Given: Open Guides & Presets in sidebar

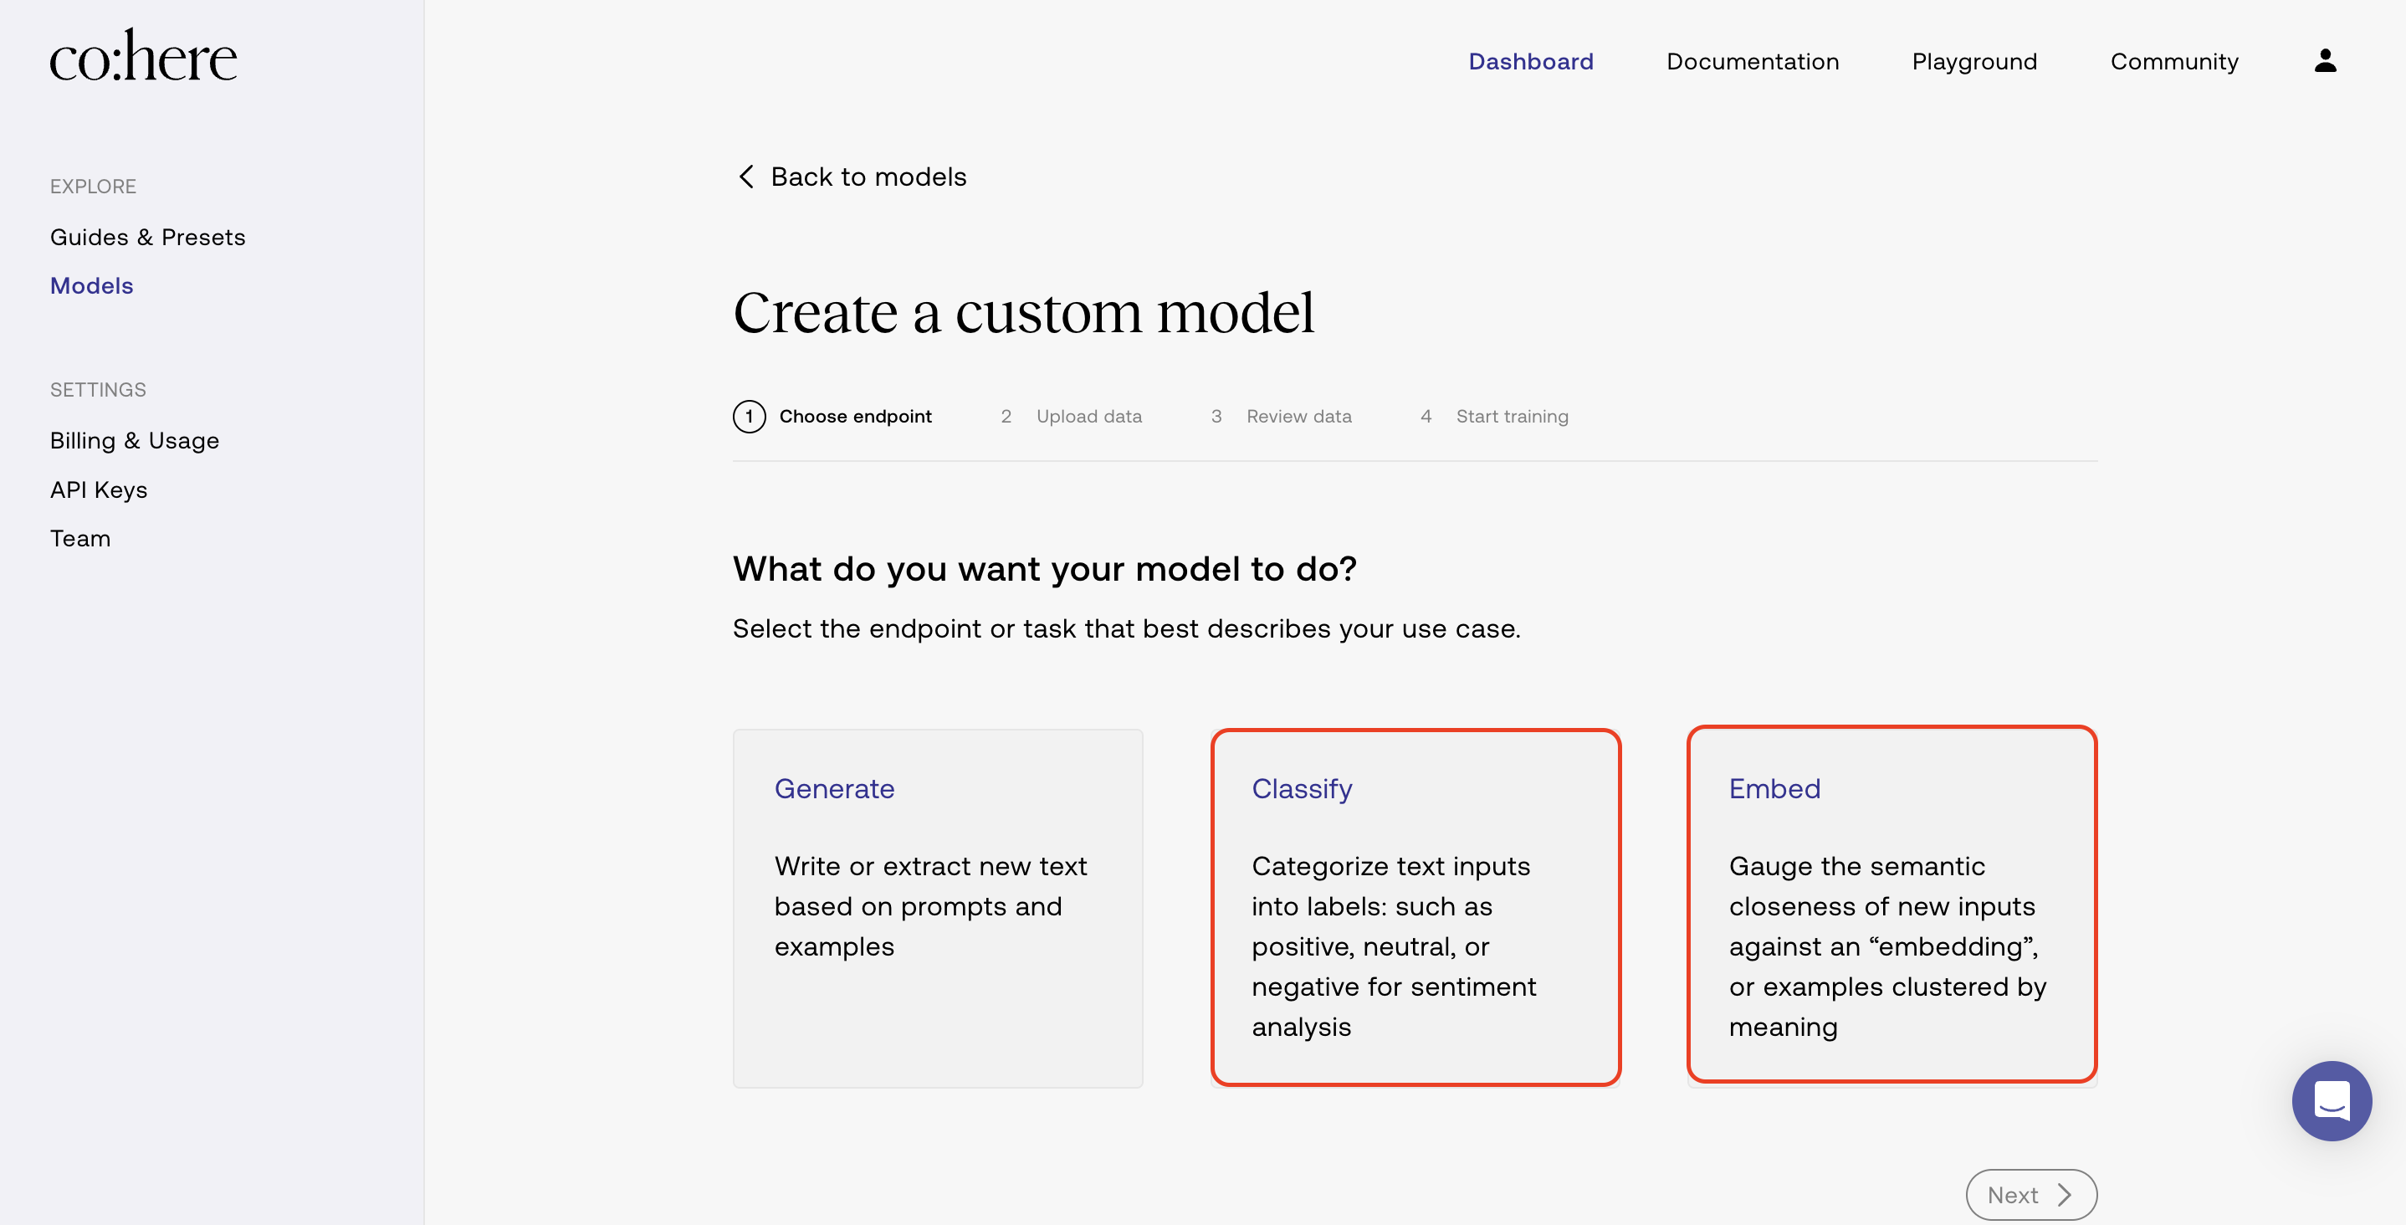Looking at the screenshot, I should [x=147, y=238].
